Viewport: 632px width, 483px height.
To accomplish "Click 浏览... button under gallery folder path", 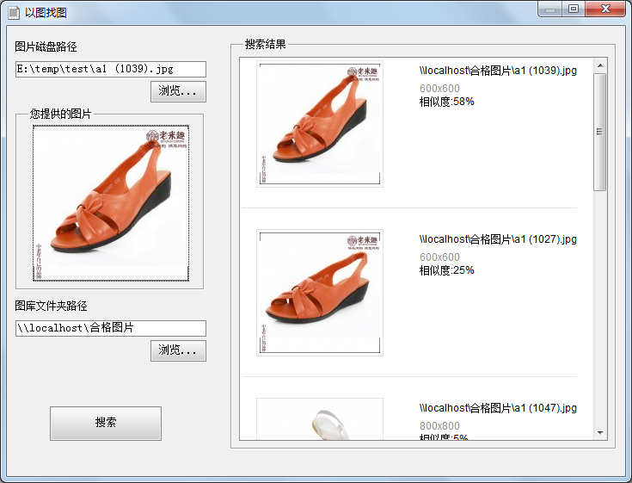I will coord(178,350).
